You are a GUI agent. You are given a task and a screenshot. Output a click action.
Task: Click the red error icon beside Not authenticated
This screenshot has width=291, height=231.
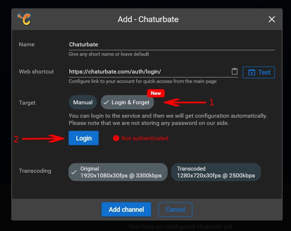[x=116, y=138]
